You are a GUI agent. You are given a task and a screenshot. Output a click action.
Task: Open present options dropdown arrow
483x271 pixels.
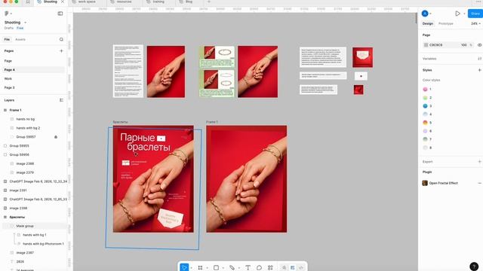click(x=464, y=14)
